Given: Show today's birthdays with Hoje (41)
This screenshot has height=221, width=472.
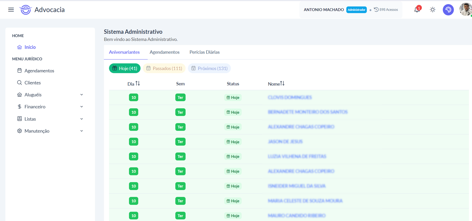Looking at the screenshot, I should point(125,68).
